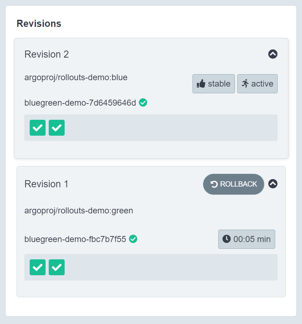Click the argoproj/rollouts-demo:green image text

(79, 211)
